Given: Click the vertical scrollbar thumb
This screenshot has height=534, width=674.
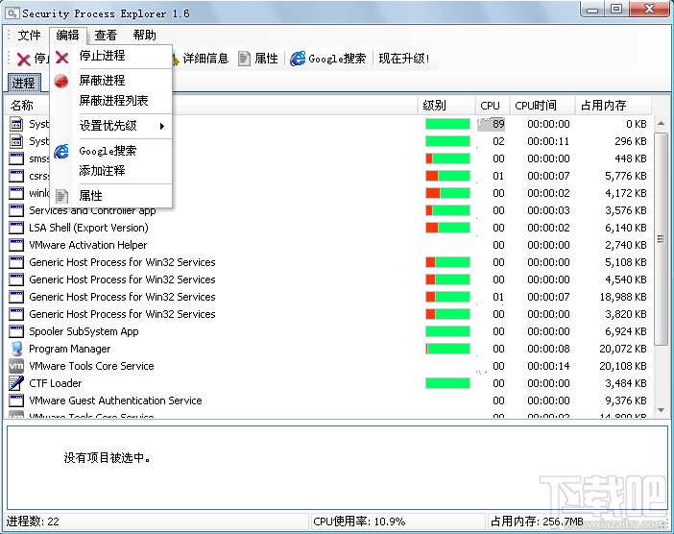Looking at the screenshot, I should [x=662, y=238].
